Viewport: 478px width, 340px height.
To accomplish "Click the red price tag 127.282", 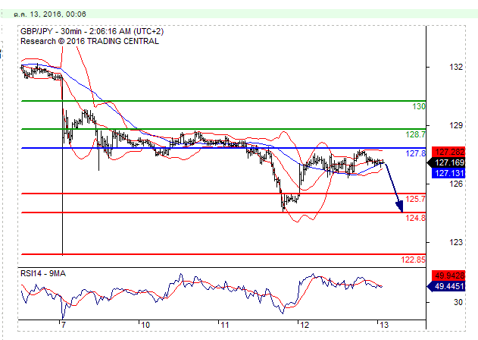I will [448, 152].
